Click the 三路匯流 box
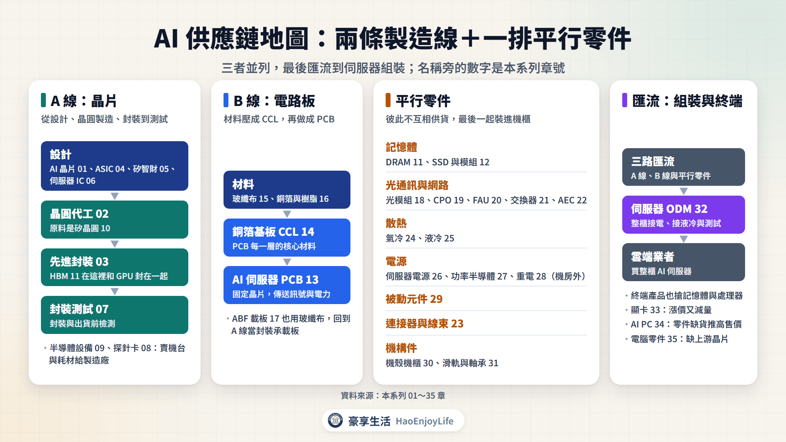The height and width of the screenshot is (442, 786). 684,167
